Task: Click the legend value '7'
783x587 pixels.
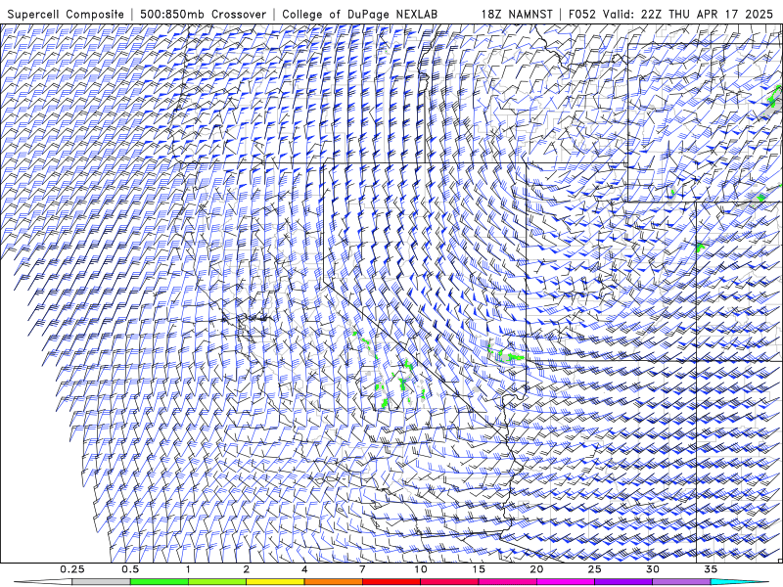Action: click(x=362, y=569)
